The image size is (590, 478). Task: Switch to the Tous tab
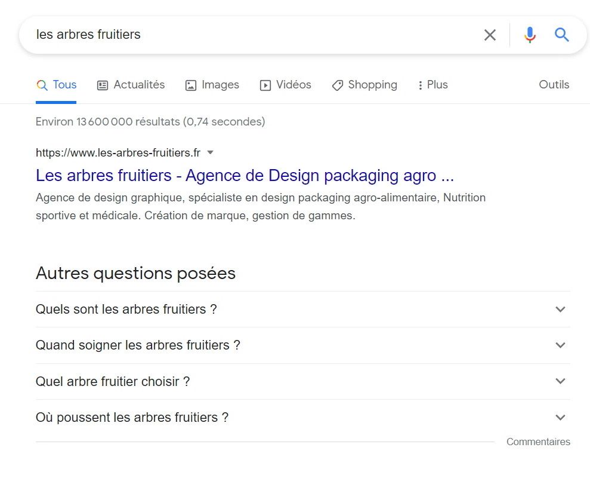[57, 85]
